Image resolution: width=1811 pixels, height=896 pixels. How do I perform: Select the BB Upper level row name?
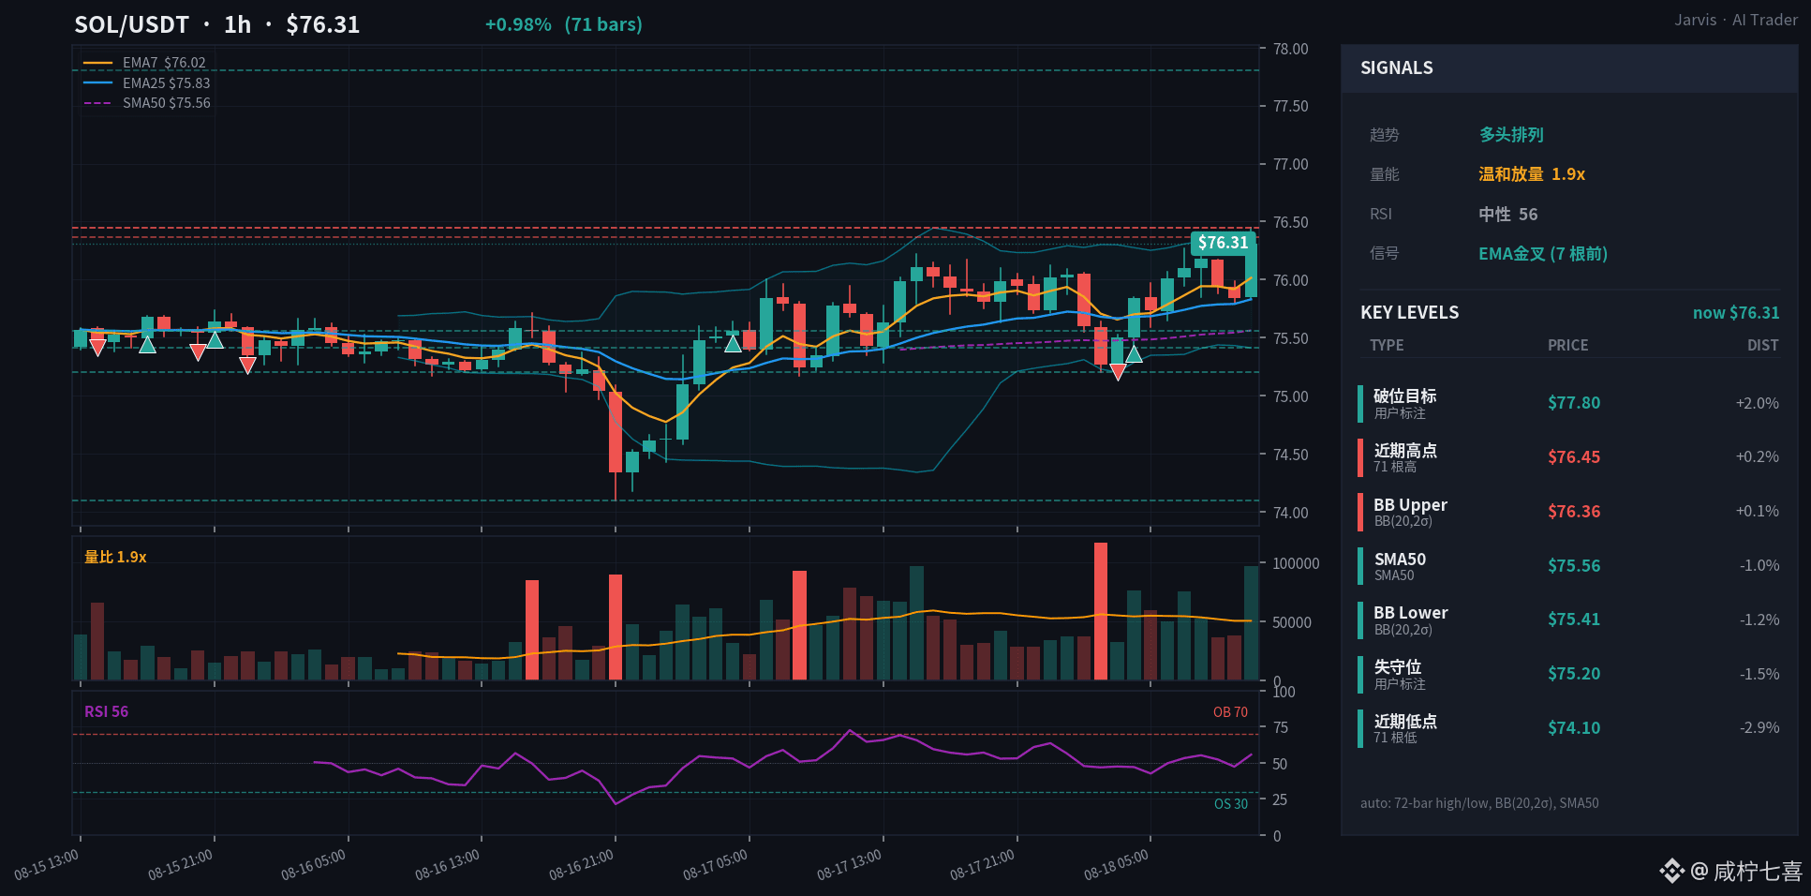tap(1411, 505)
